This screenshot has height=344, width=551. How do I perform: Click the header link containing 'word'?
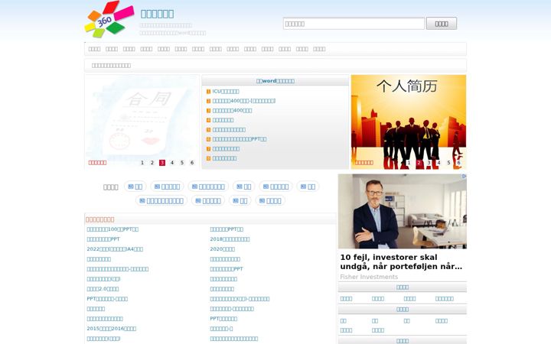click(275, 81)
